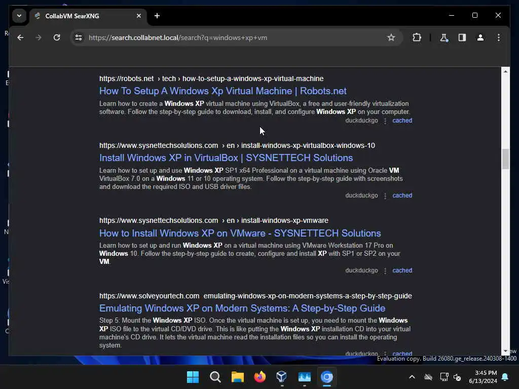The width and height of the screenshot is (519, 389).
Task: Click the forward navigation arrow
Action: point(39,37)
